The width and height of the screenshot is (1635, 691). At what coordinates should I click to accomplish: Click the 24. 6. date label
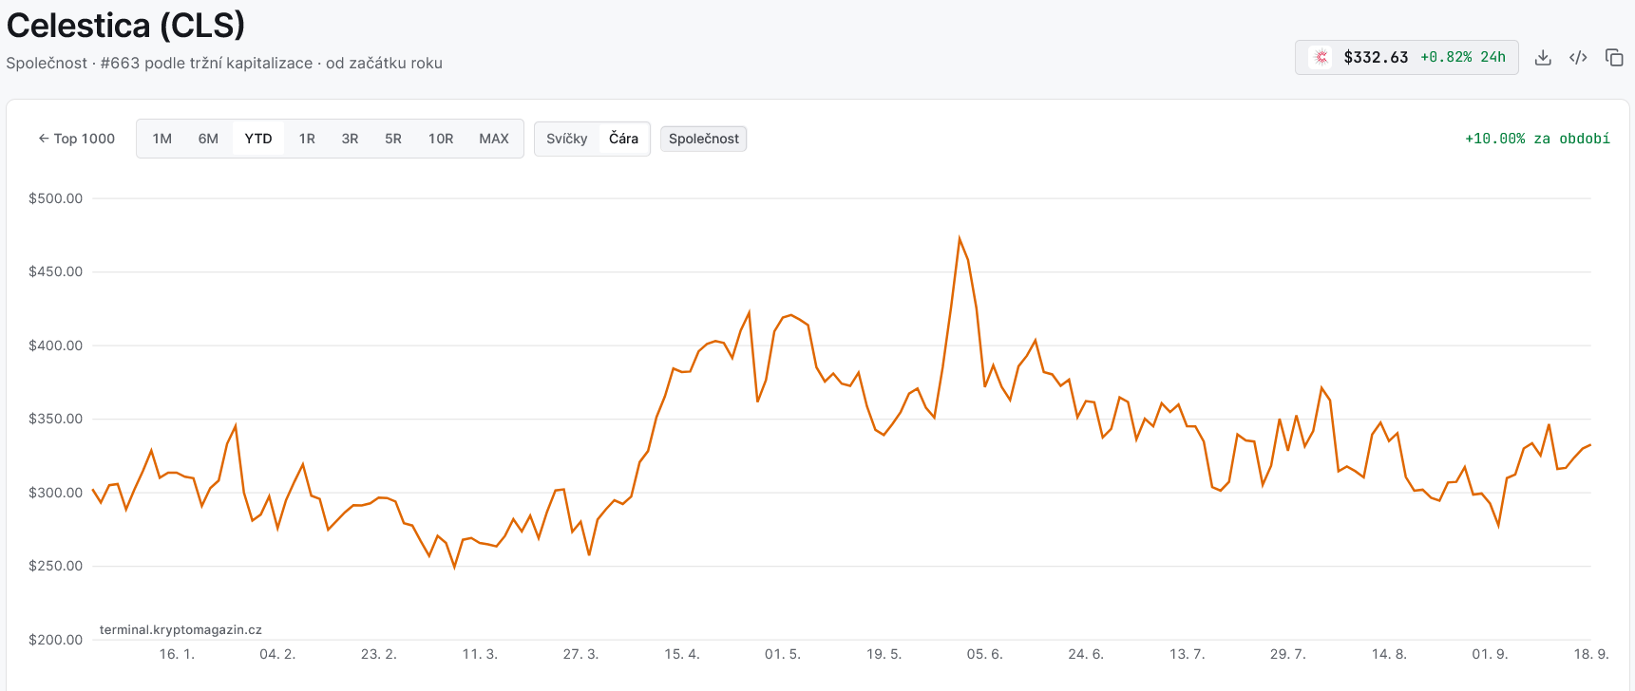tap(1086, 654)
